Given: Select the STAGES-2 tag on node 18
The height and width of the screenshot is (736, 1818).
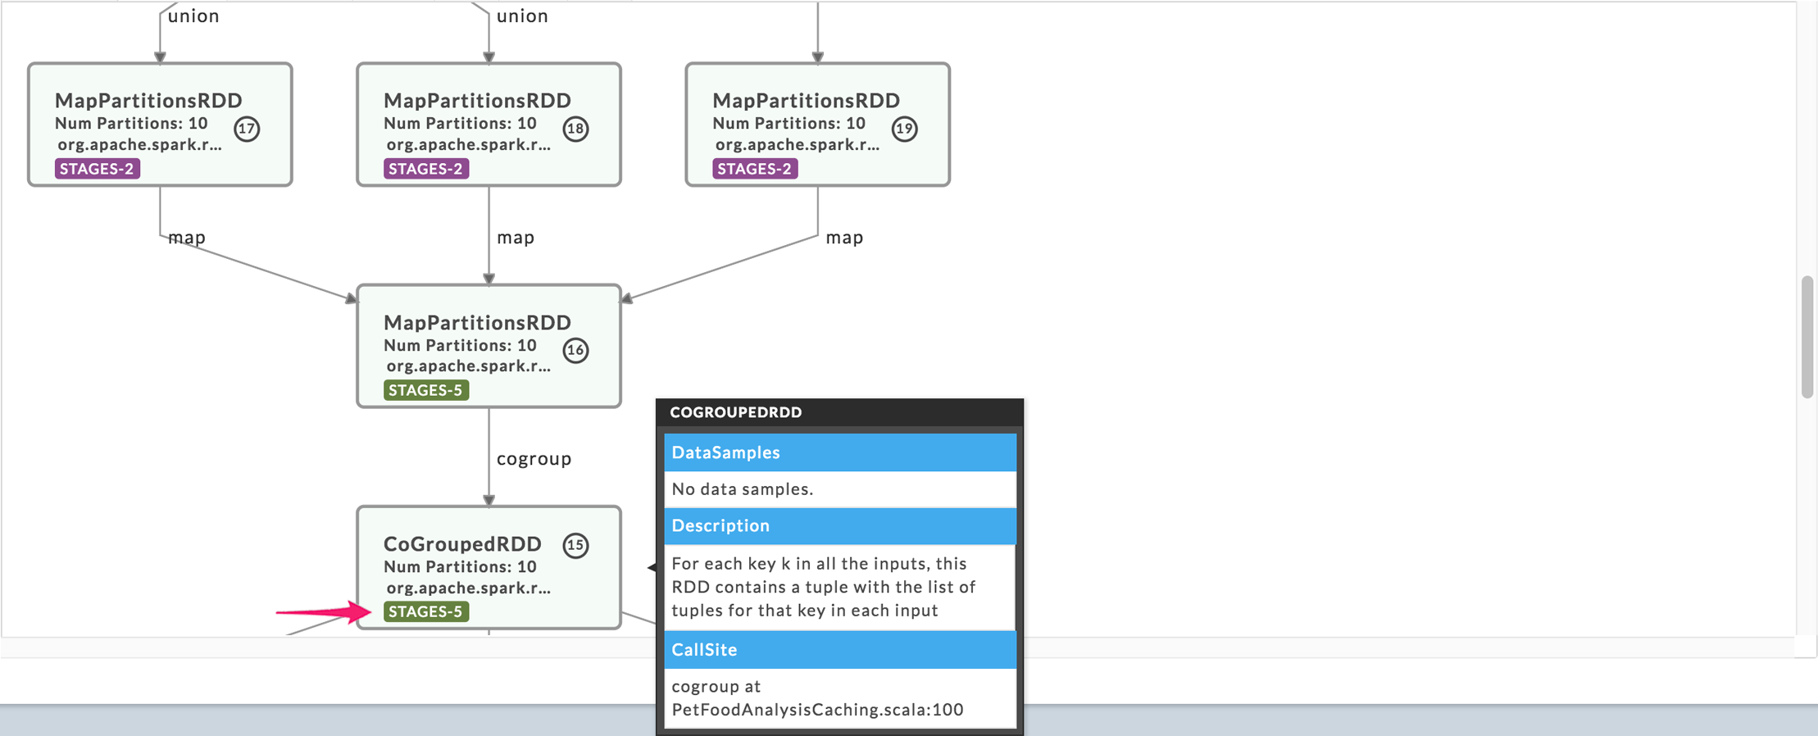Looking at the screenshot, I should pos(426,169).
